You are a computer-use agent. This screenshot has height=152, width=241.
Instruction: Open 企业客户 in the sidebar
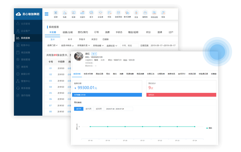tap(28, 31)
